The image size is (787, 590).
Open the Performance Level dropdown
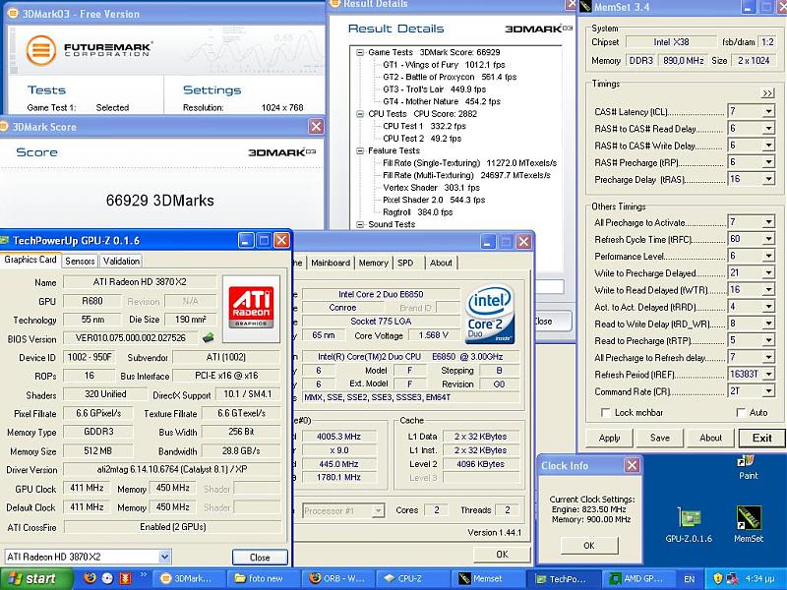pyautogui.click(x=768, y=256)
